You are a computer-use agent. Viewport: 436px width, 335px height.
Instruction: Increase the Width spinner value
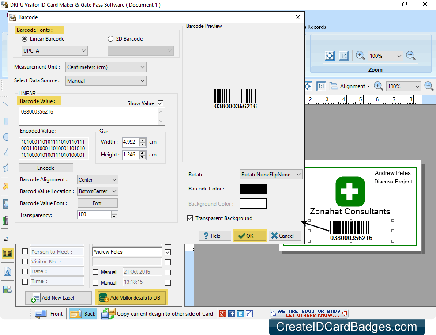143,140
